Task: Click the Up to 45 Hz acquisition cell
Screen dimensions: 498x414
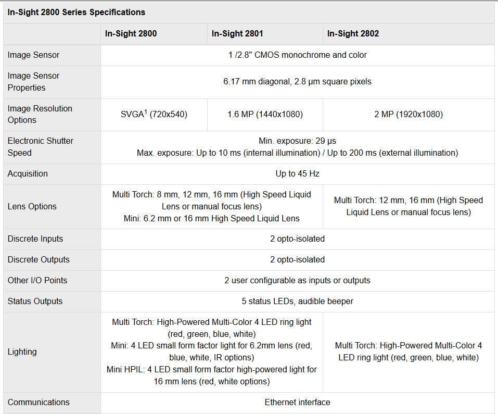Action: coord(297,174)
